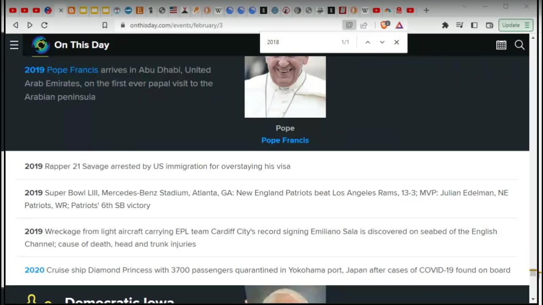543x305 pixels.
Task: Open the 2019 year link
Action: click(34, 70)
